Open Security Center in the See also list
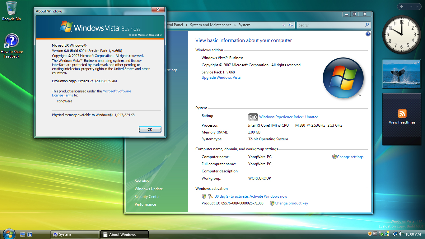The width and height of the screenshot is (425, 239). click(147, 197)
